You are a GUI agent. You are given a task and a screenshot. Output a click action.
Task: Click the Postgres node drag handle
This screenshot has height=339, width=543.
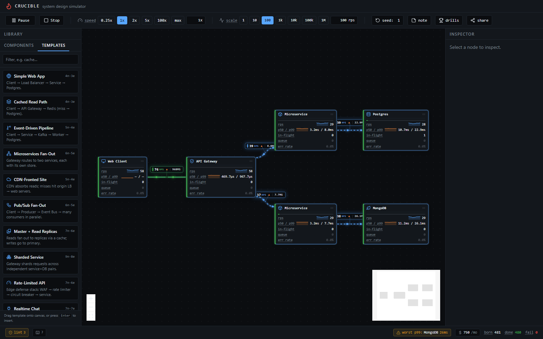click(424, 114)
